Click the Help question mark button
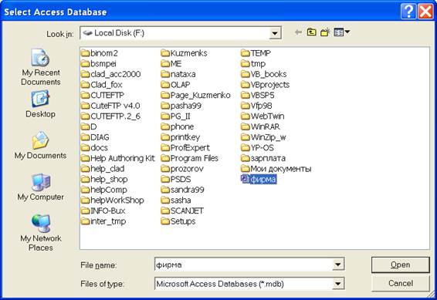 coord(408,12)
